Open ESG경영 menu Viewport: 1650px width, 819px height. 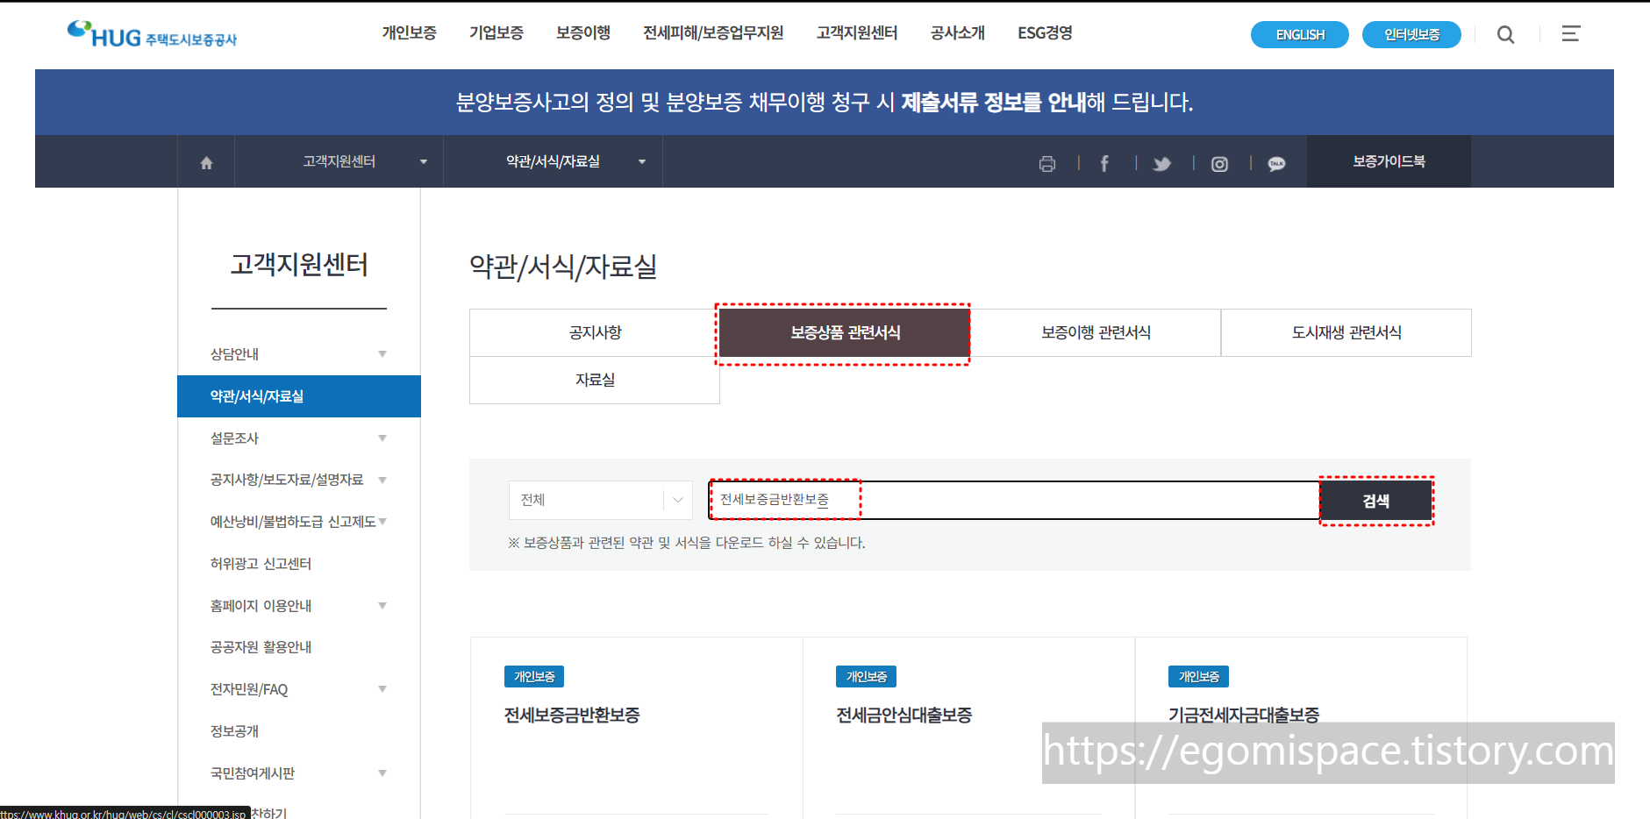(1045, 33)
